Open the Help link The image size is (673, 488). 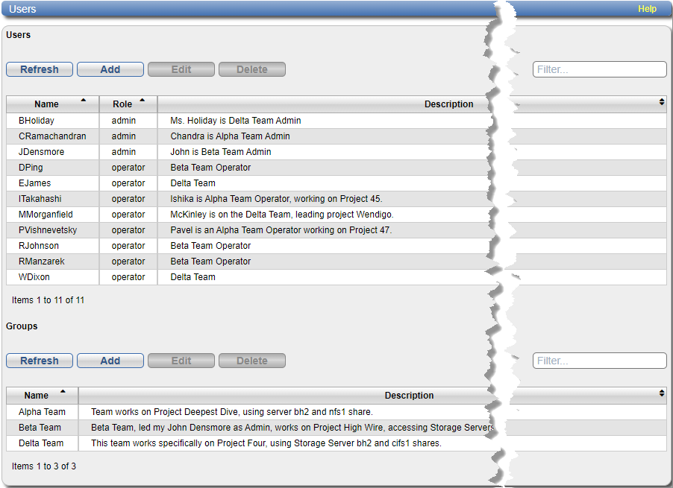coord(647,9)
